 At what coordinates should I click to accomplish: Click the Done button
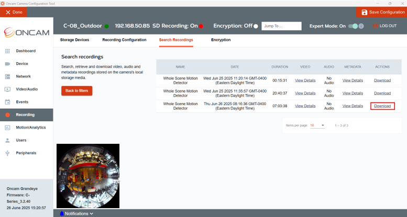[x=13, y=12]
